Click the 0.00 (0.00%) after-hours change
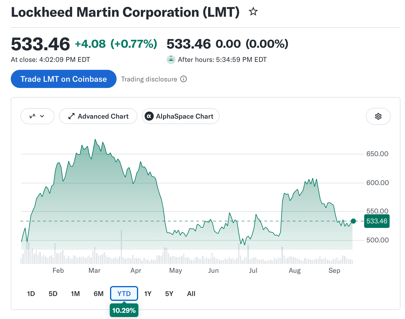Image resolution: width=405 pixels, height=319 pixels. tap(252, 44)
